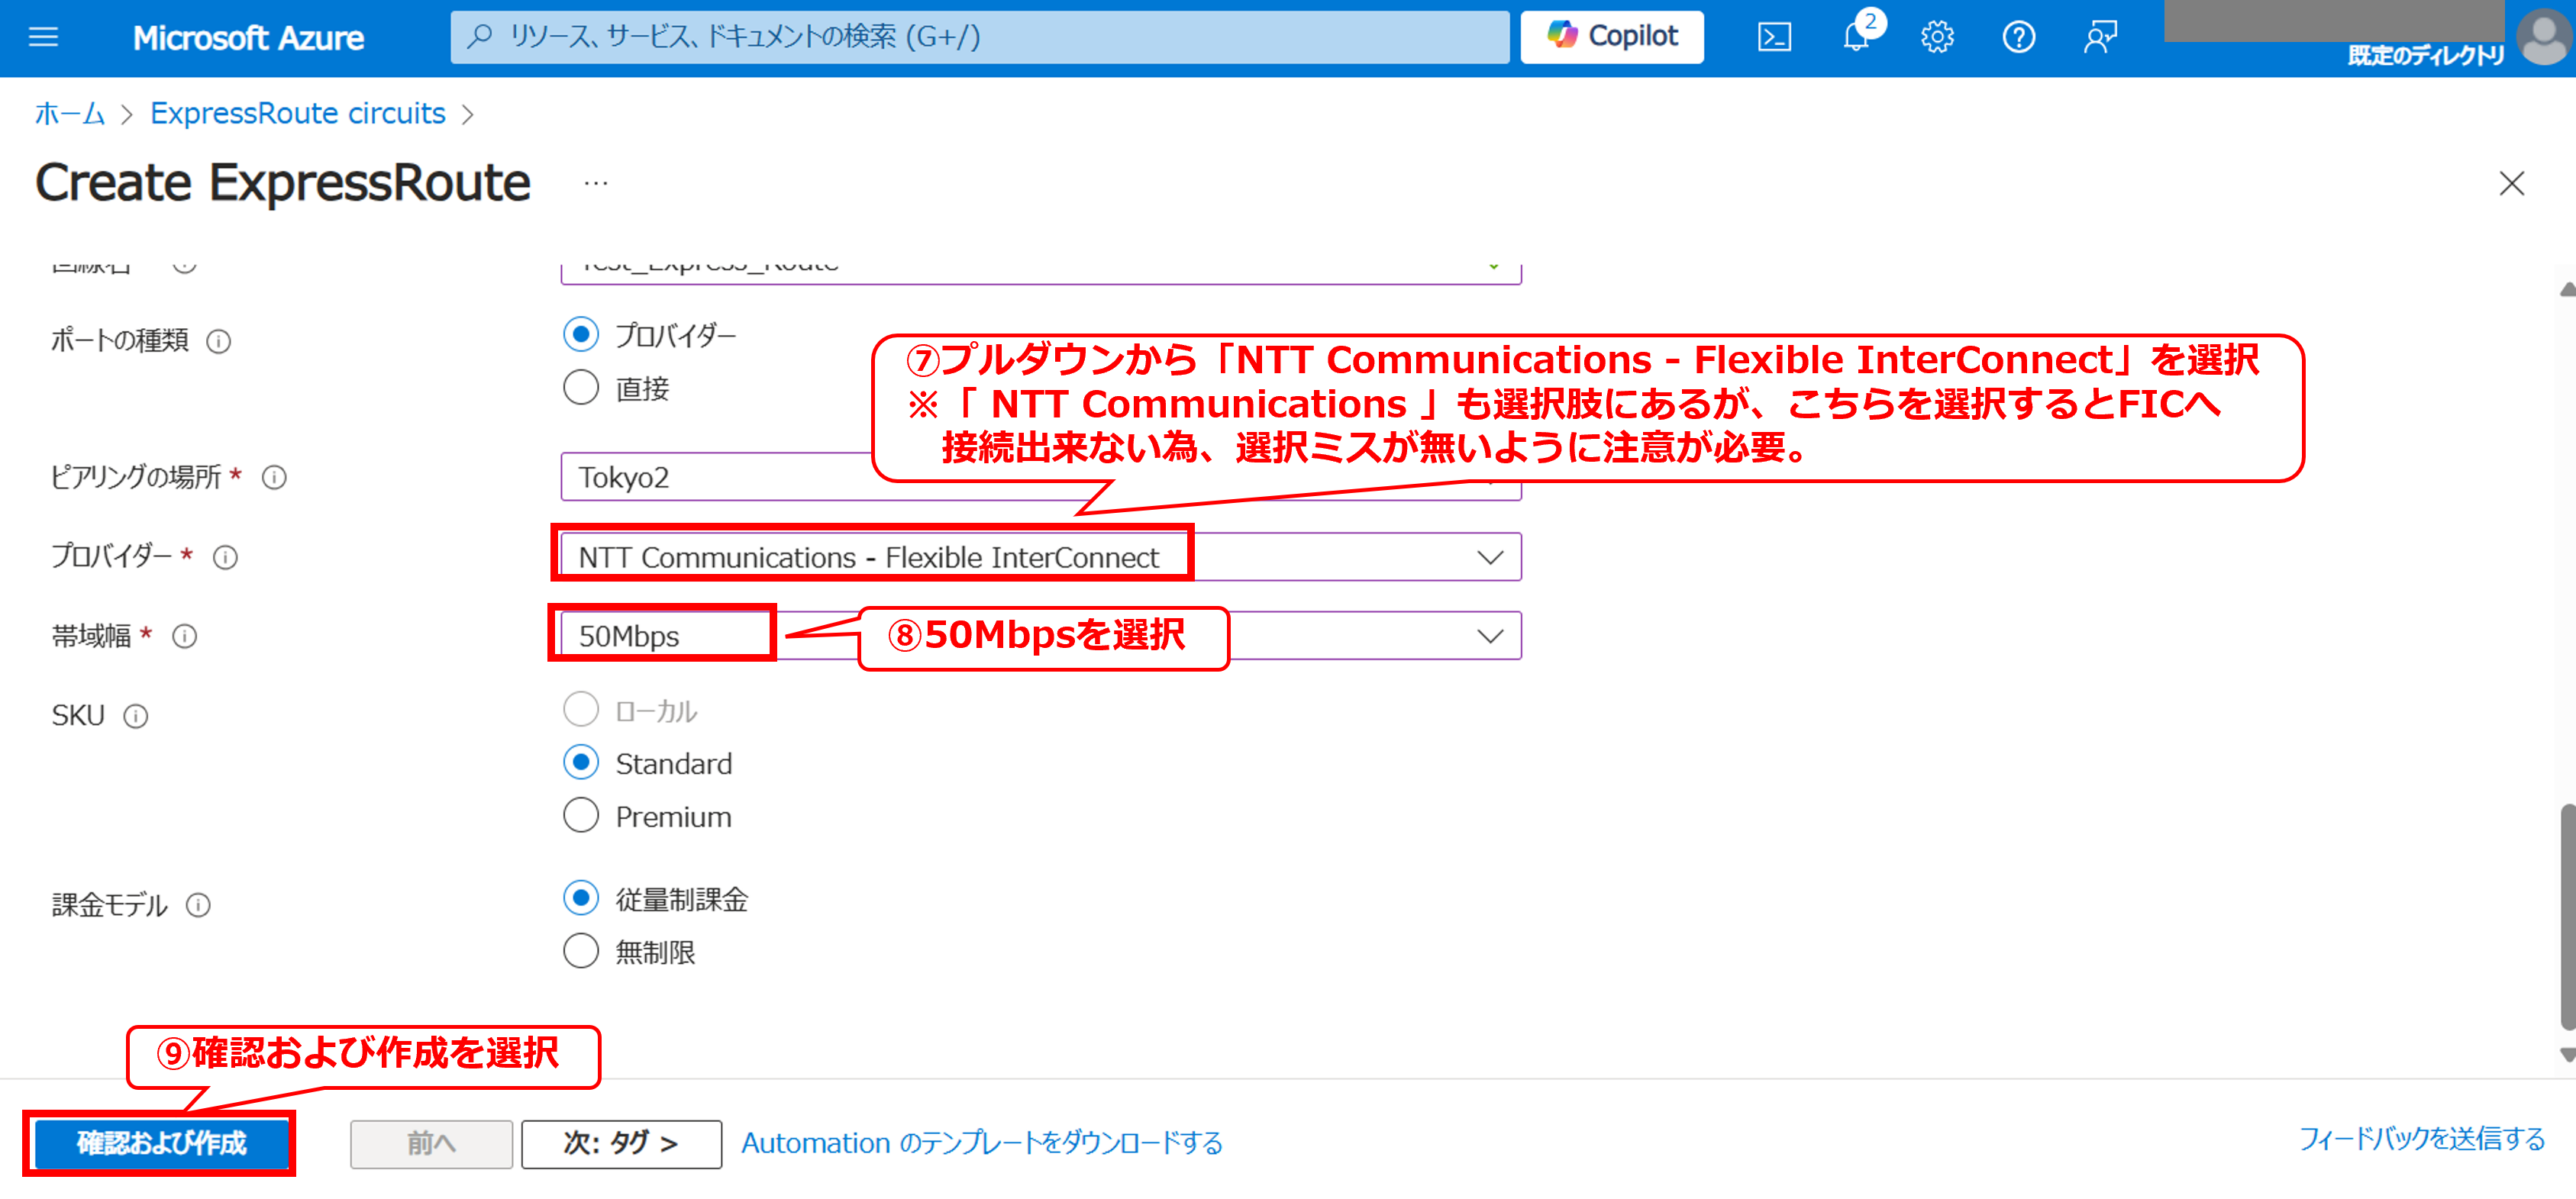
Task: Open the more options ellipsis by title
Action: point(596,183)
